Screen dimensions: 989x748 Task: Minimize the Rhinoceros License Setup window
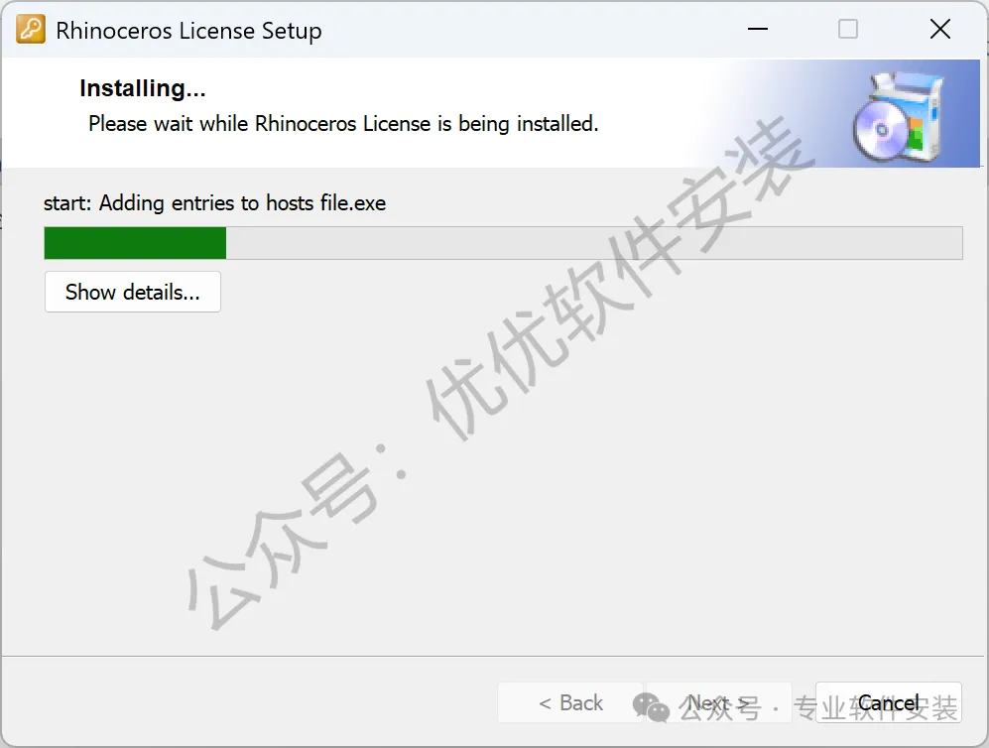[x=758, y=29]
